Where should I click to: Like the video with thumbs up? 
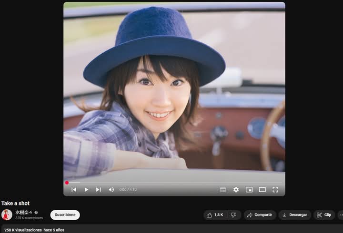click(x=215, y=215)
